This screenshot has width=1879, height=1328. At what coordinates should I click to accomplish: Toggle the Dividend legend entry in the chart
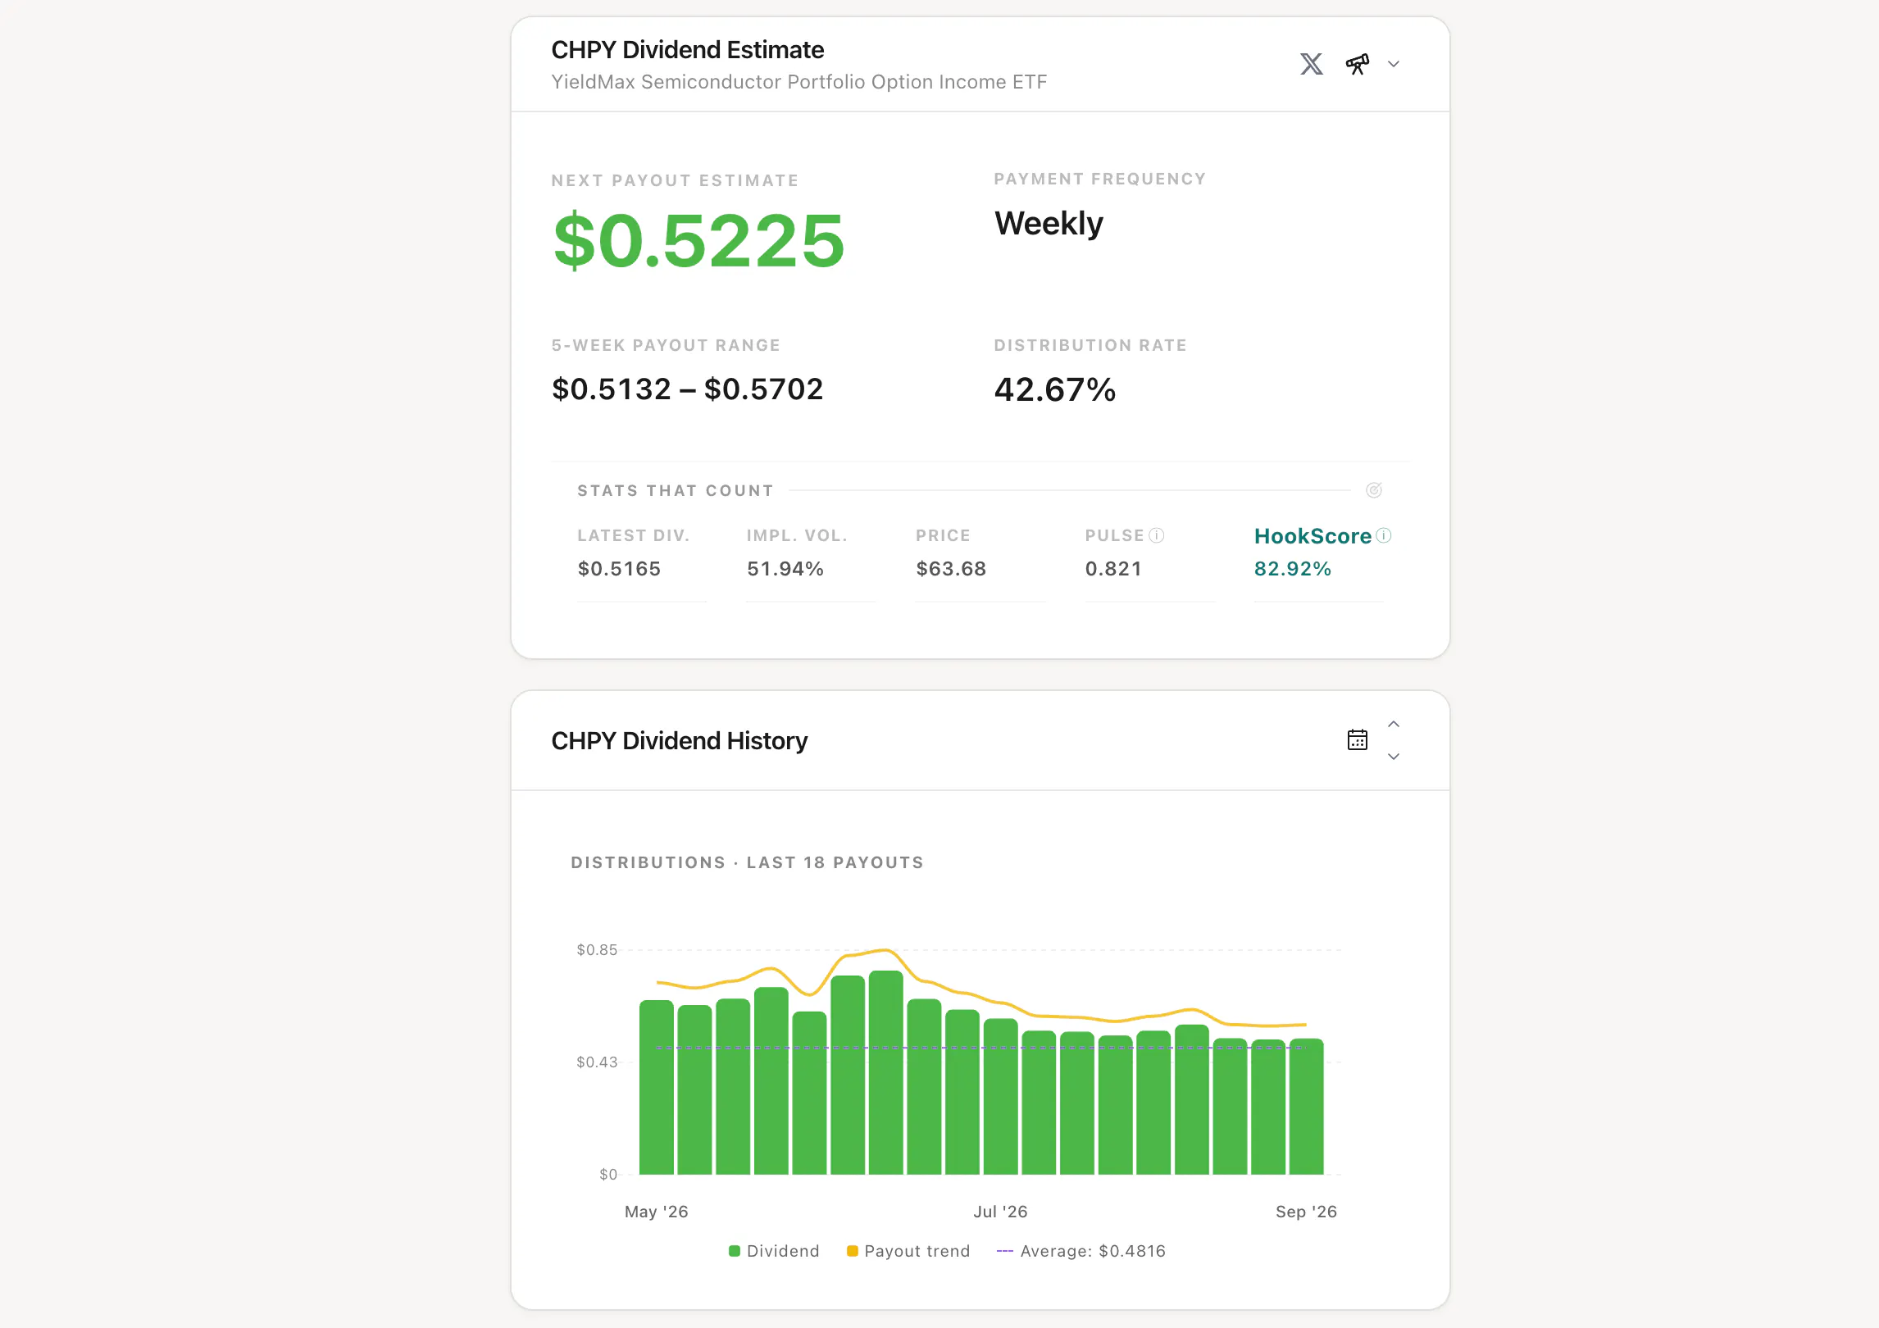click(x=774, y=1251)
